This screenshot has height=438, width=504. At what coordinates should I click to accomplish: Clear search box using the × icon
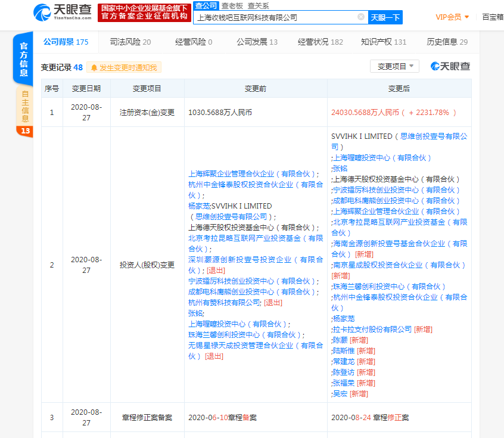coord(360,17)
